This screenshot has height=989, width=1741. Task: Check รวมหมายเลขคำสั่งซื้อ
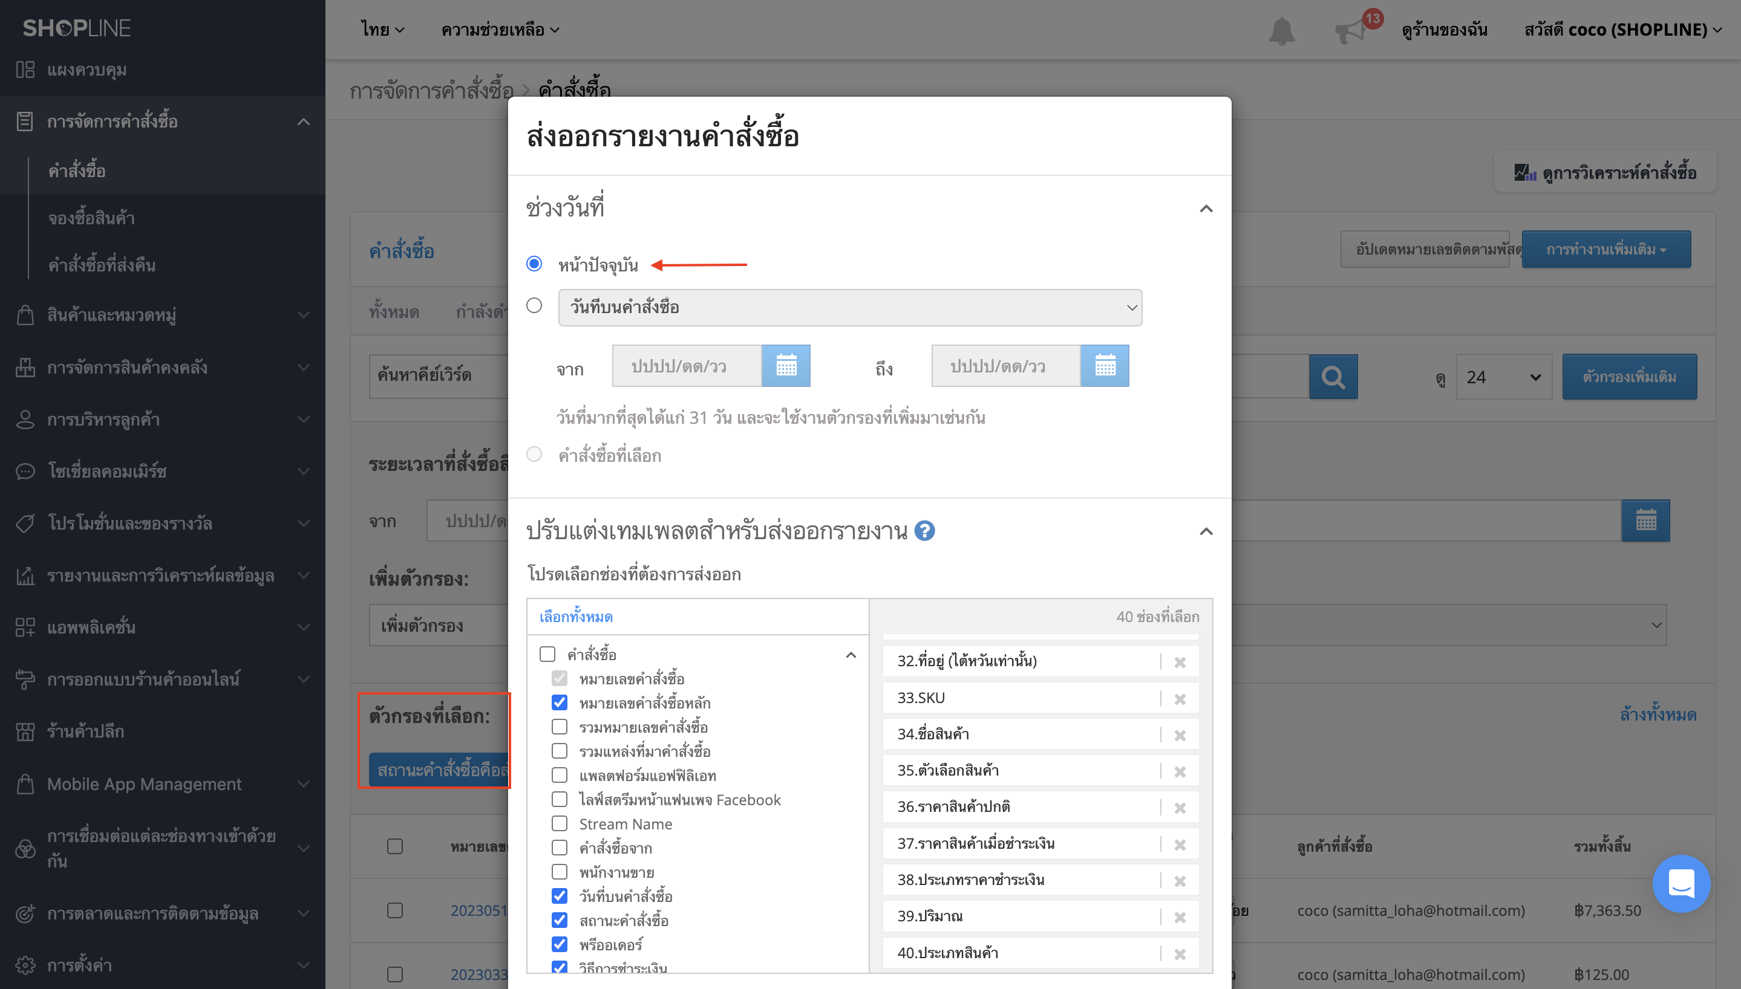coord(560,727)
